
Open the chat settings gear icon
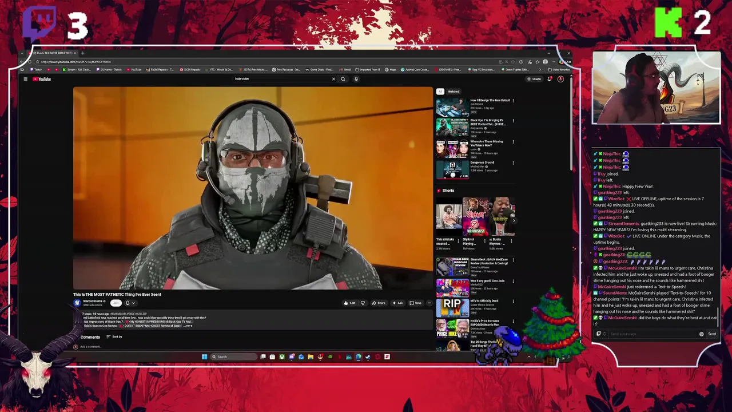702,334
